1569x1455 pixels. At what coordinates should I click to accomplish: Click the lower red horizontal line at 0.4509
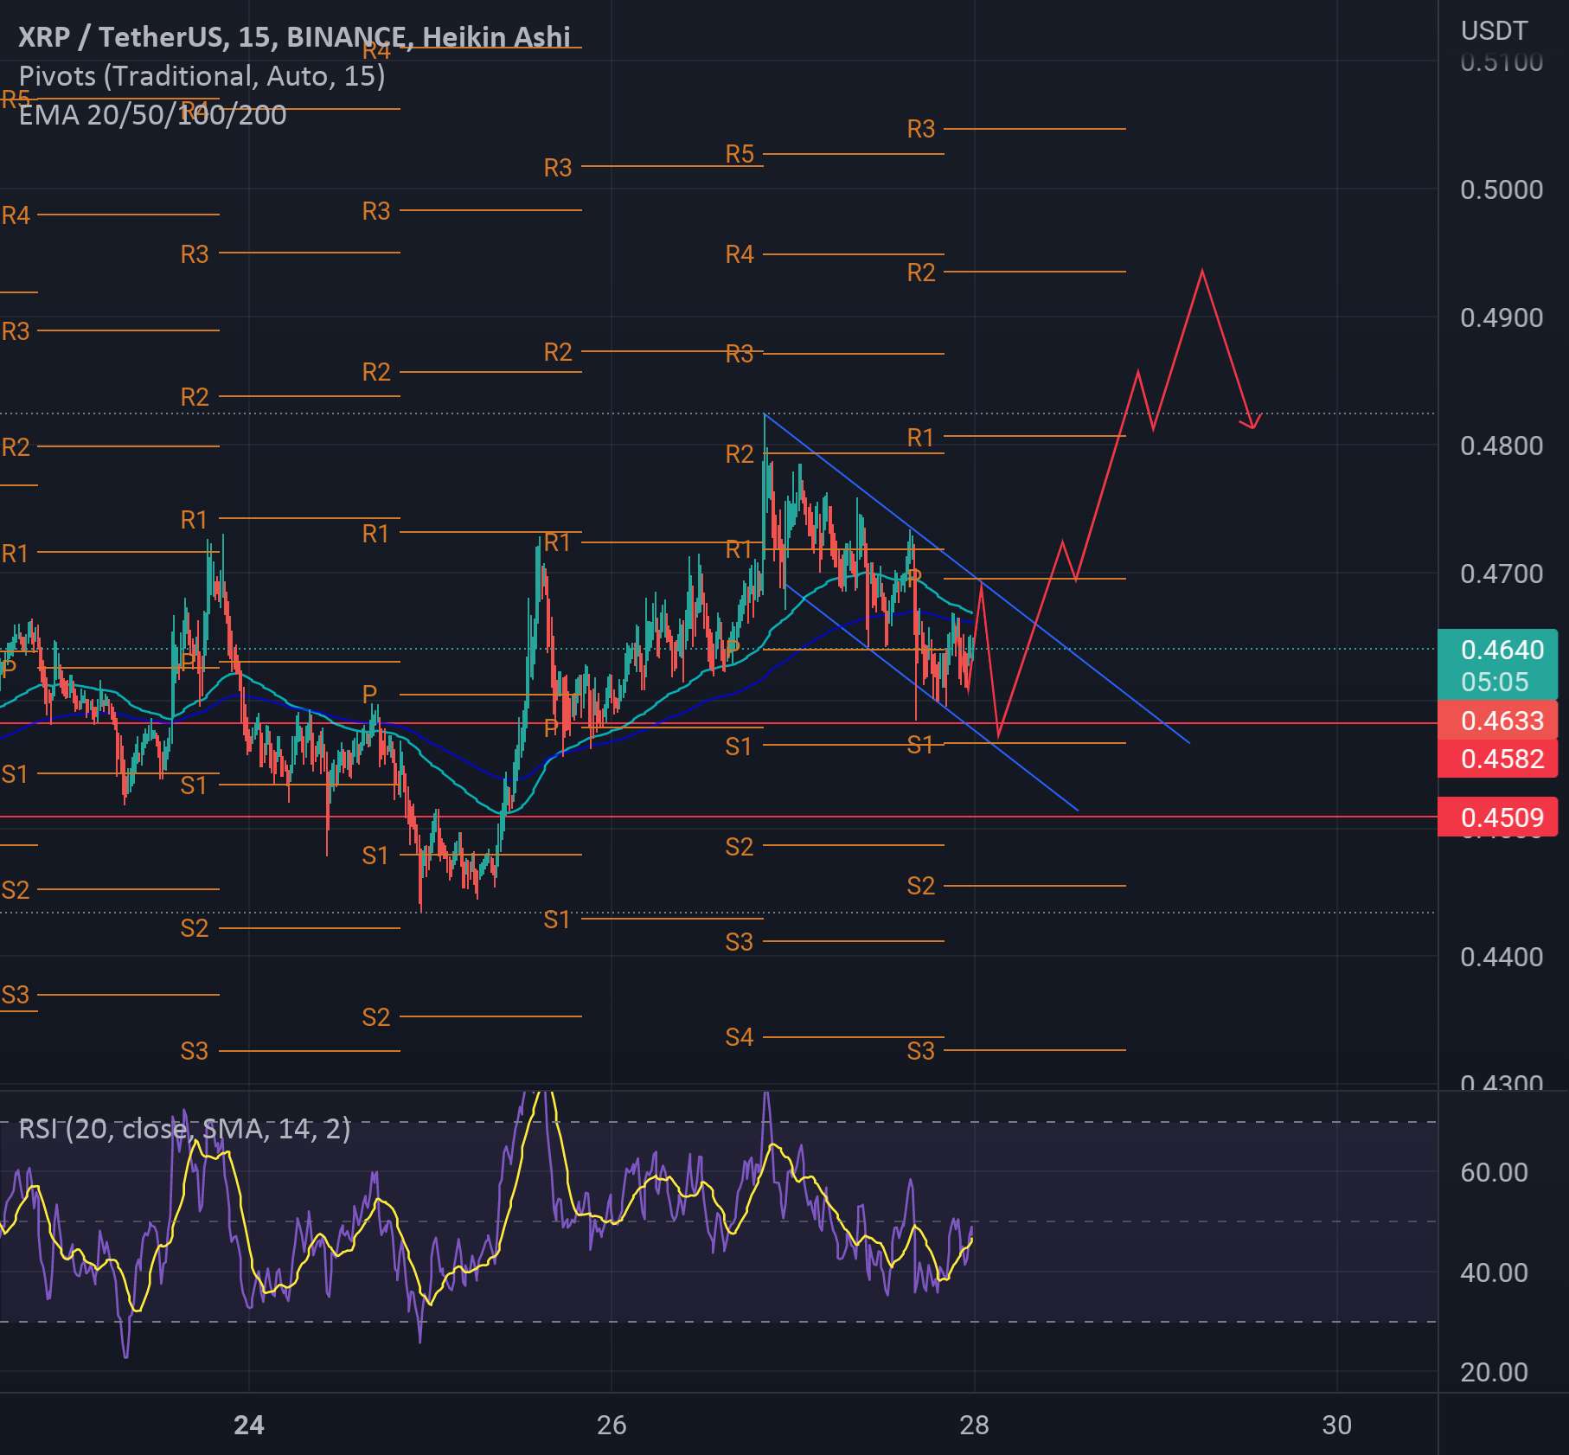coord(718,817)
